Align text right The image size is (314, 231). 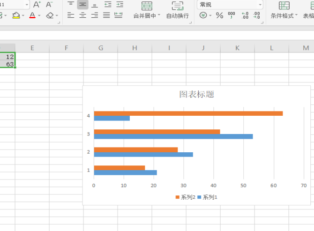(95, 15)
